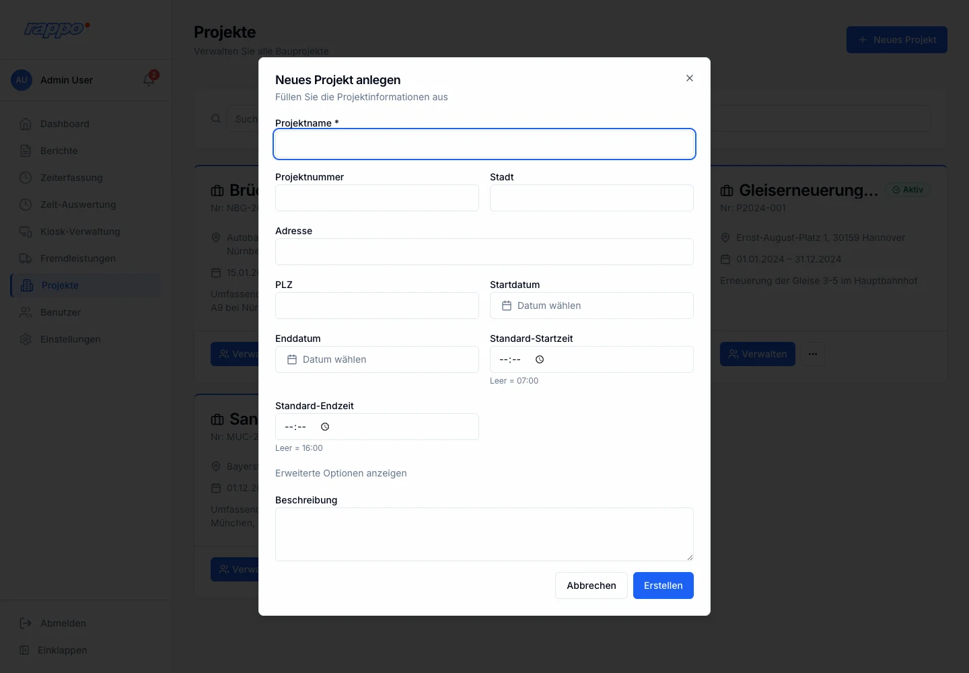Click the Gleiserneuerung project title
969x673 pixels.
tap(809, 190)
